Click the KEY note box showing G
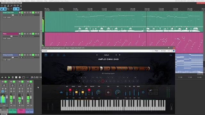The width and height of the screenshot is (205, 115). 108,92
